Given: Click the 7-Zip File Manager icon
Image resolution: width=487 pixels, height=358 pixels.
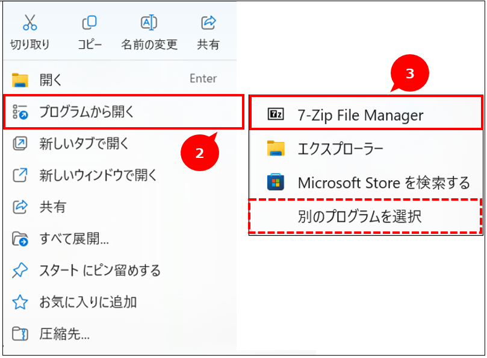Looking at the screenshot, I should (276, 114).
